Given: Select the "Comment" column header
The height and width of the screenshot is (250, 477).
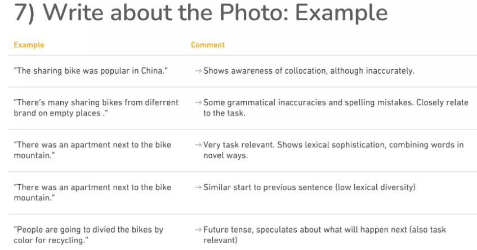Looking at the screenshot, I should pos(208,45).
